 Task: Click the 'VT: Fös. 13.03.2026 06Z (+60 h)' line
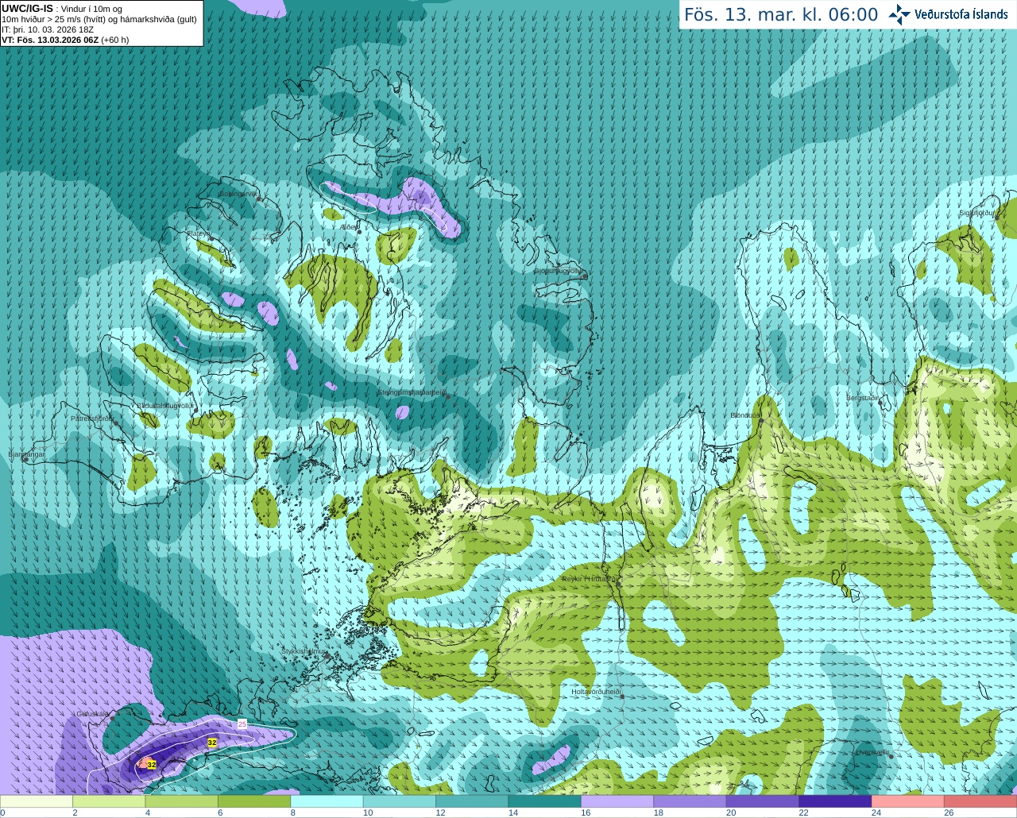[65, 40]
